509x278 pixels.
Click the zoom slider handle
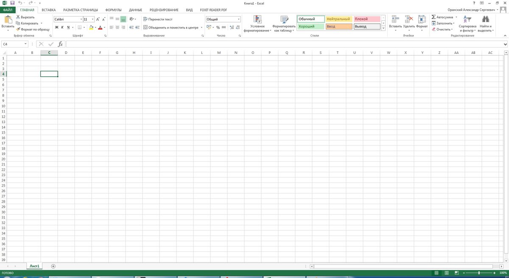(x=479, y=272)
